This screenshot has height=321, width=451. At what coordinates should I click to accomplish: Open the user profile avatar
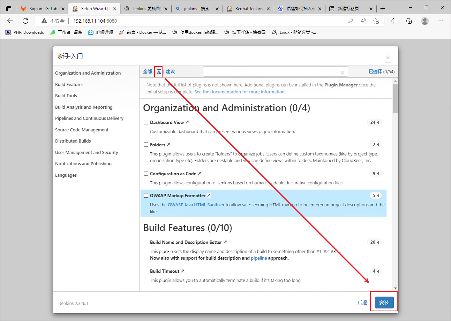(x=425, y=21)
